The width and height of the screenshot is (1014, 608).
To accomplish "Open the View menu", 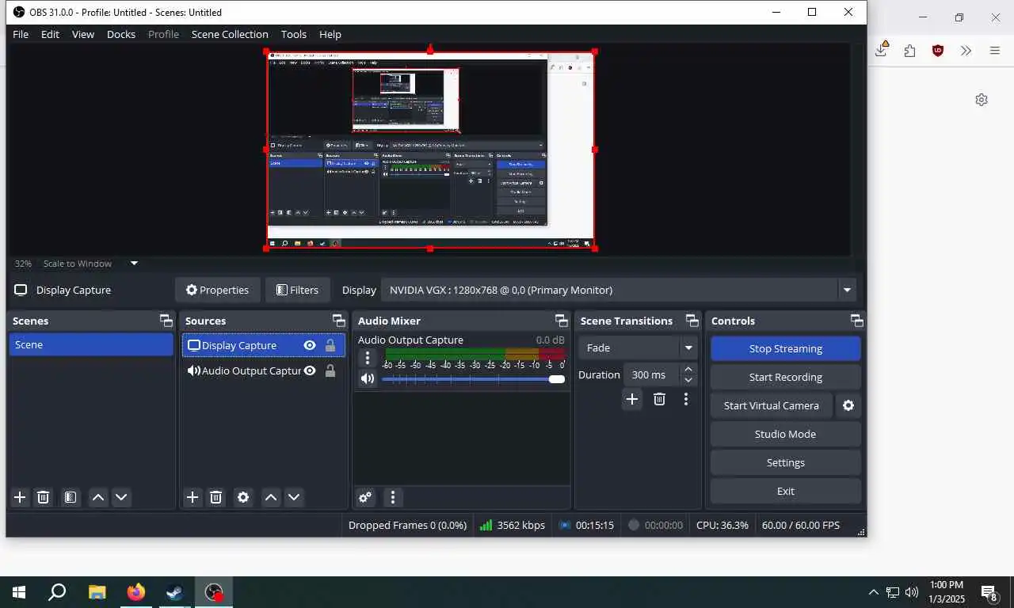I will tap(83, 34).
